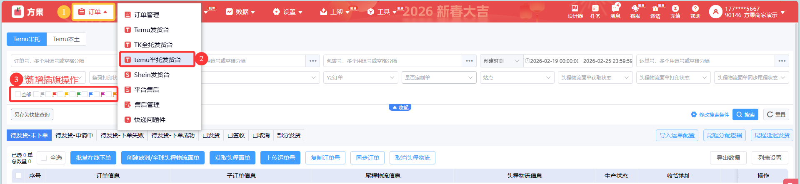Open the 帮助 help icon

coord(695,8)
